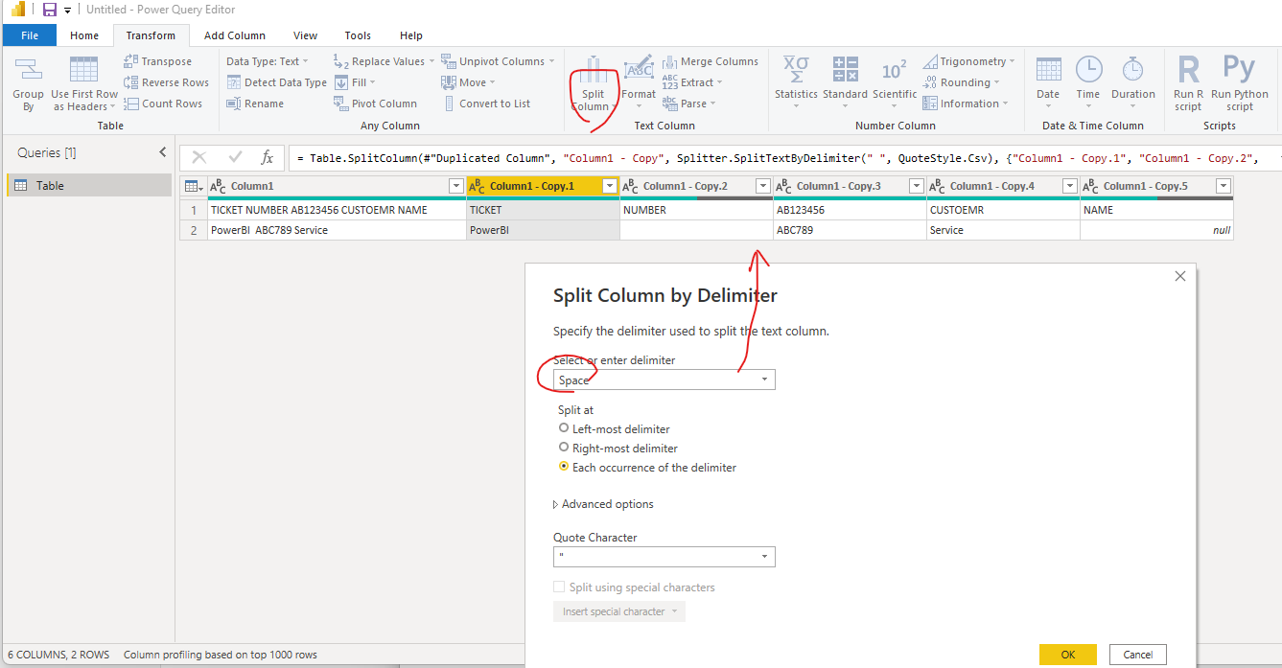Viewport: 1282px width, 668px height.
Task: Click Reverse Rows
Action: point(166,82)
